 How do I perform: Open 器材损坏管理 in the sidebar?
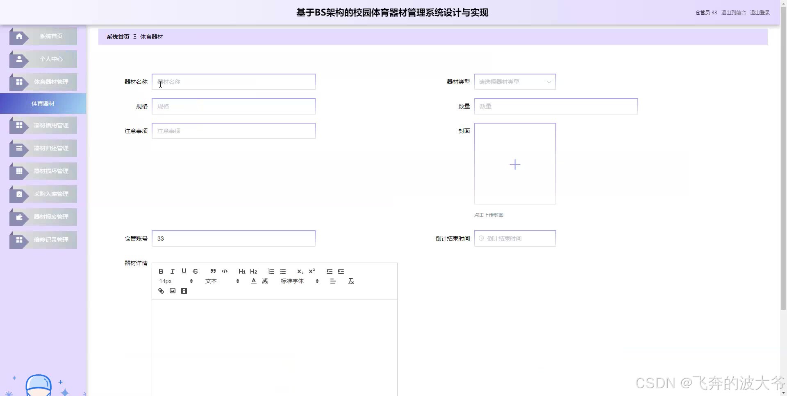click(x=43, y=171)
